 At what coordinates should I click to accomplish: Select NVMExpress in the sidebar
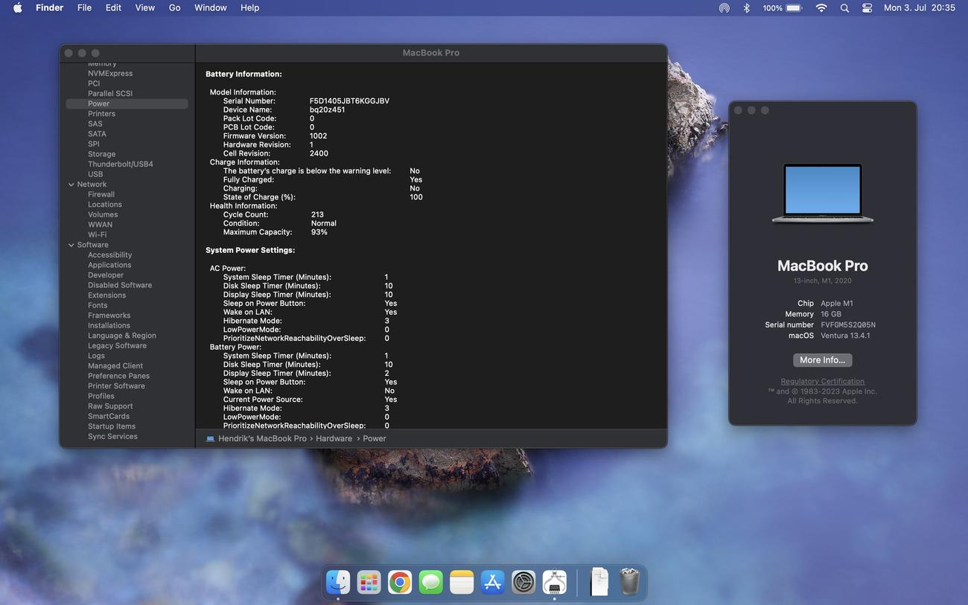[x=110, y=74]
